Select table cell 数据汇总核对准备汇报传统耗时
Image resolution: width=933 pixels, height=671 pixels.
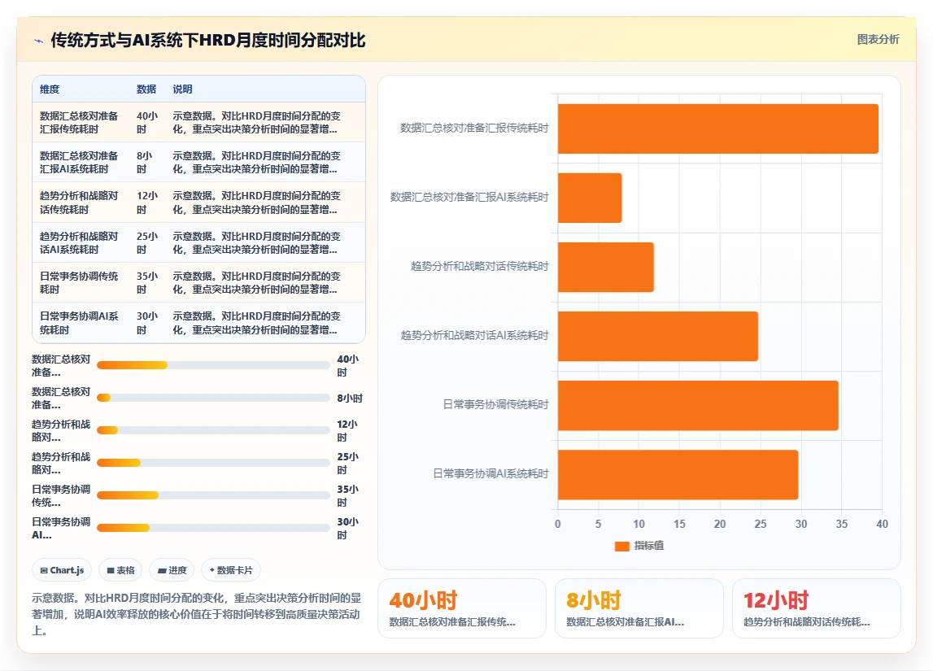click(79, 123)
